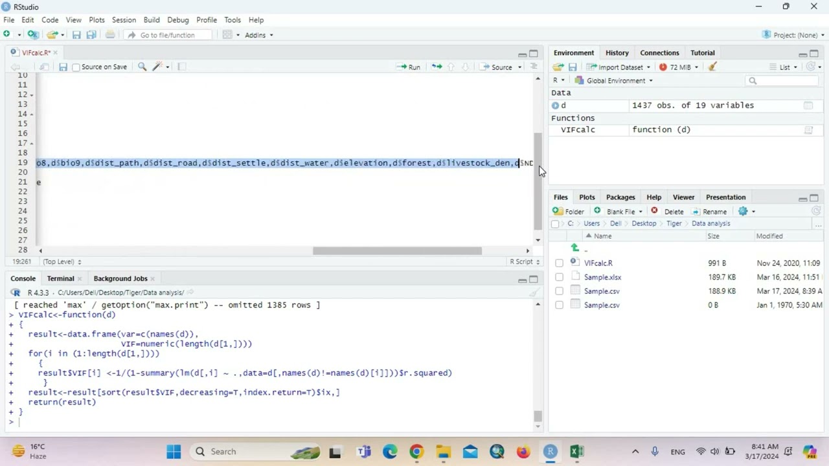Viewport: 829px width, 466px height.
Task: Check the VIFcalc.R file checkbox
Action: pyautogui.click(x=559, y=263)
